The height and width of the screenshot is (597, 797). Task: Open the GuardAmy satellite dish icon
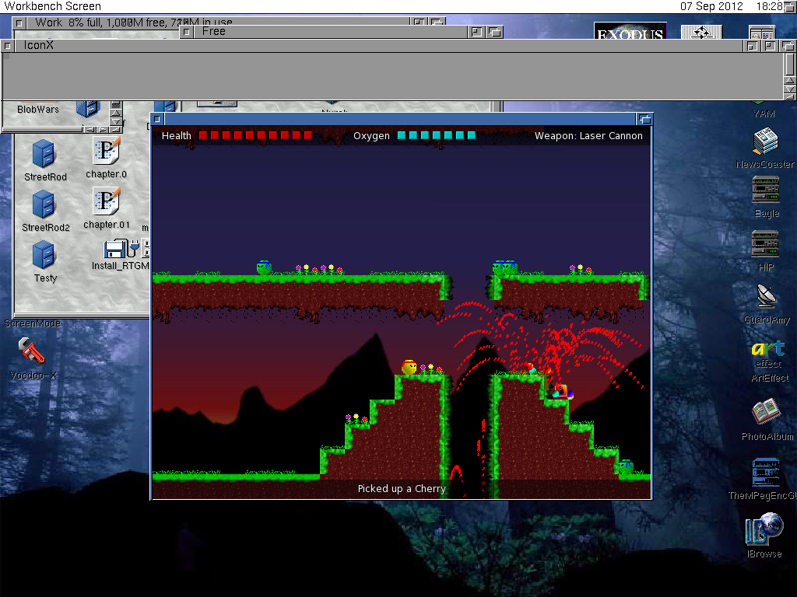[x=767, y=296]
